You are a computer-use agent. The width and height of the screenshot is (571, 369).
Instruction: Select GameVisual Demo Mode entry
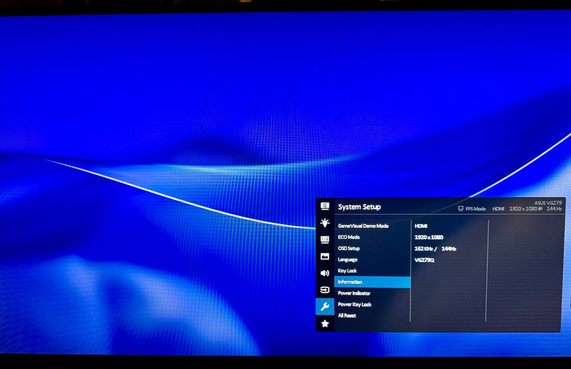[363, 226]
